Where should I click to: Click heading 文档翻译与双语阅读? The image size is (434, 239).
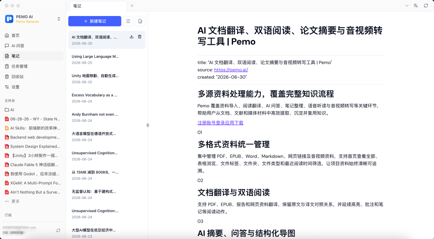click(x=233, y=192)
